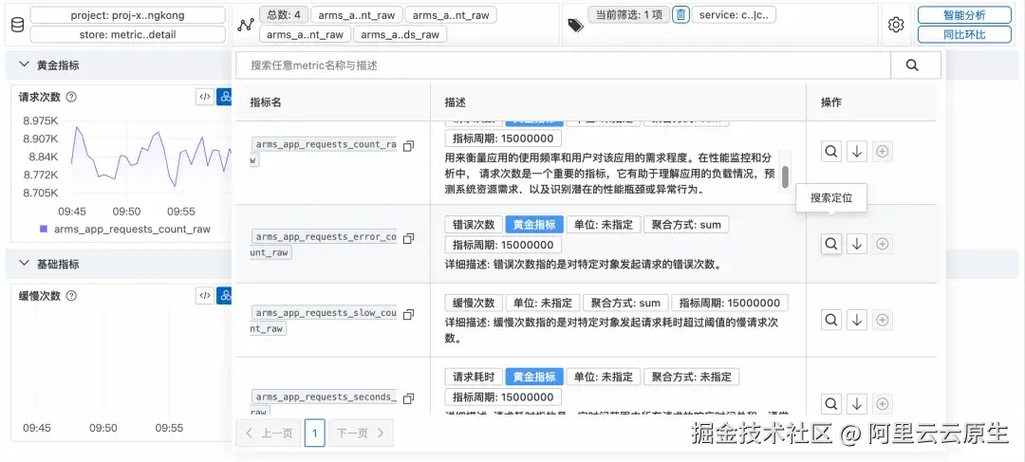Click the magnifier button of the metric search box
The width and height of the screenshot is (1025, 462).
pos(913,65)
